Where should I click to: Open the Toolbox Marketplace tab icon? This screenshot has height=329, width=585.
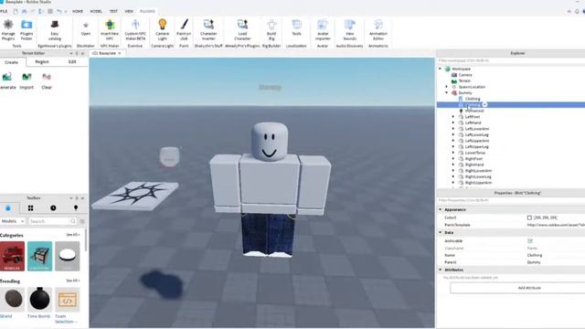point(8,207)
